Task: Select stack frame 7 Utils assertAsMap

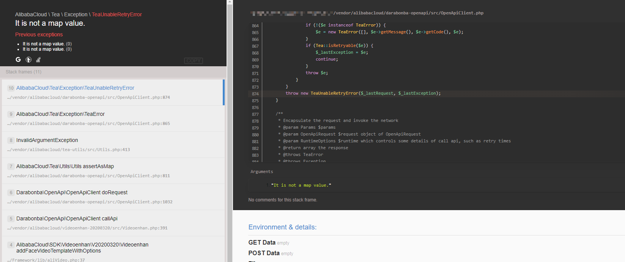Action: pos(113,171)
